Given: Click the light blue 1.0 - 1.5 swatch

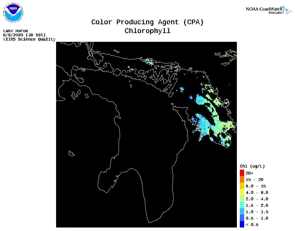Looking at the screenshot, I should coord(242,211).
